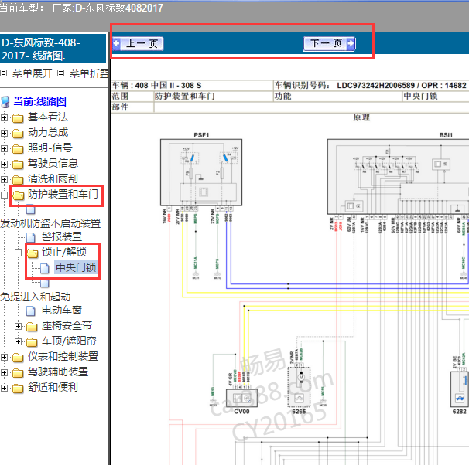The image size is (469, 465).
Task: Expand the 清洗和雨刮 folder
Action: pos(4,179)
